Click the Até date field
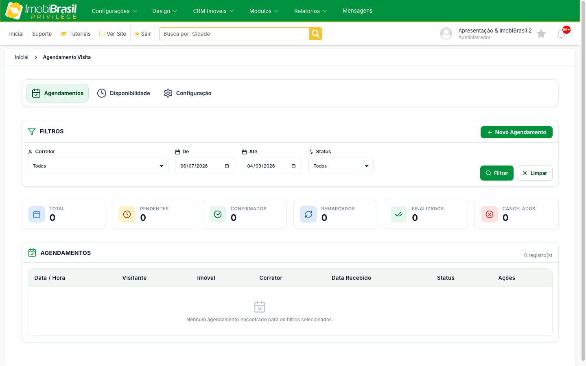This screenshot has width=586, height=366. pyautogui.click(x=272, y=166)
